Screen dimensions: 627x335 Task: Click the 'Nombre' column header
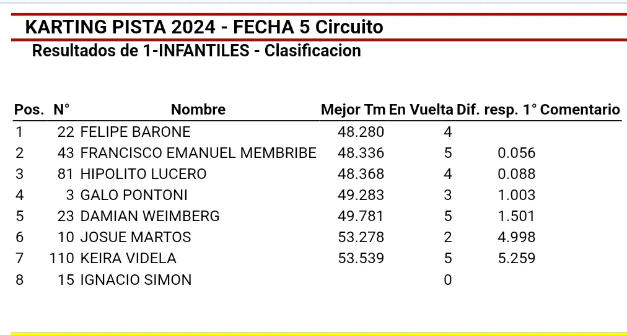click(x=198, y=110)
